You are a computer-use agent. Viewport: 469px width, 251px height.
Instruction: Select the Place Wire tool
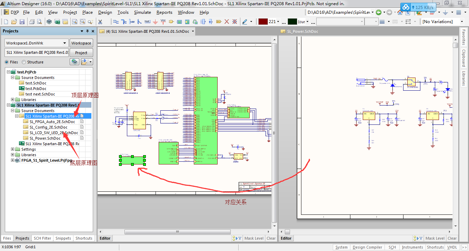(x=116, y=22)
